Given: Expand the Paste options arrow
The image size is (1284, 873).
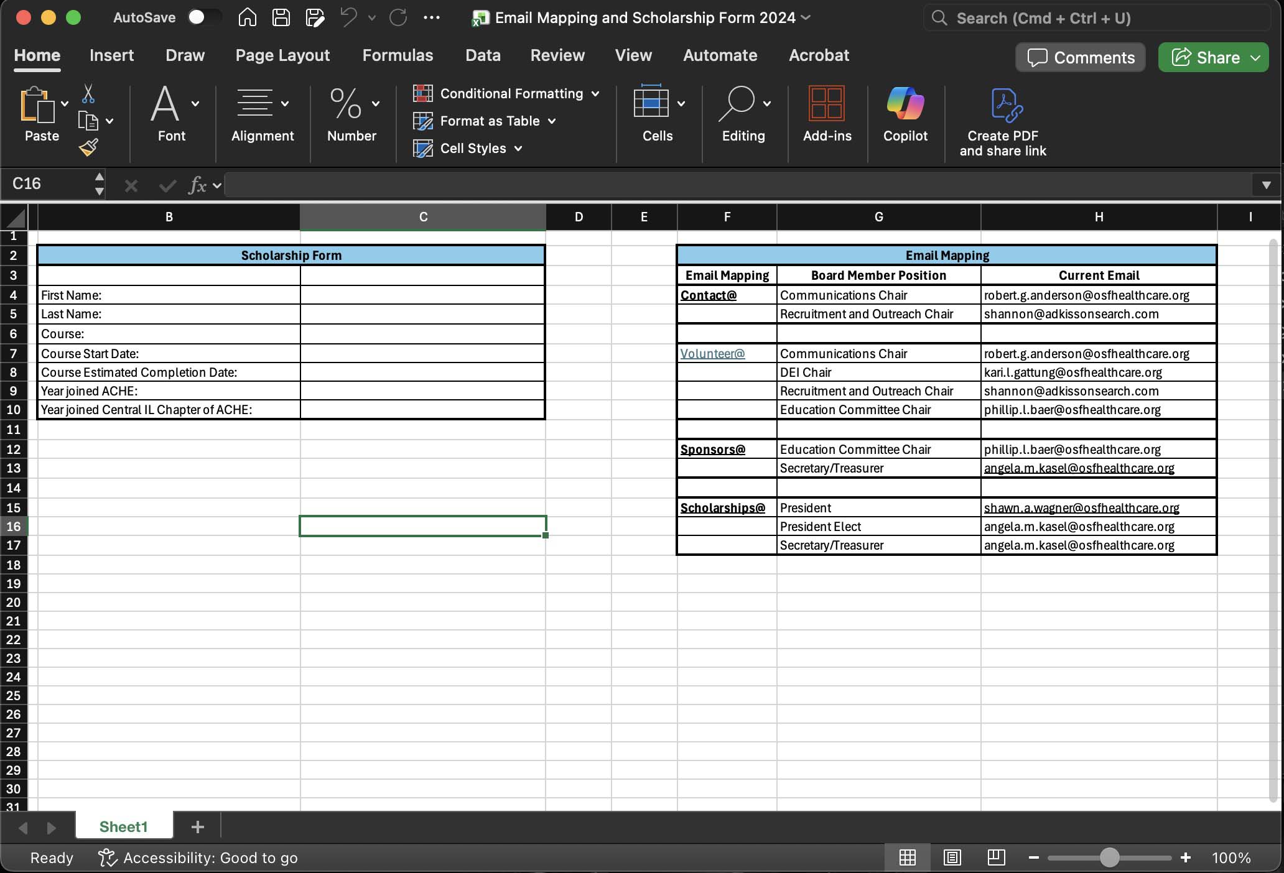Looking at the screenshot, I should (64, 104).
